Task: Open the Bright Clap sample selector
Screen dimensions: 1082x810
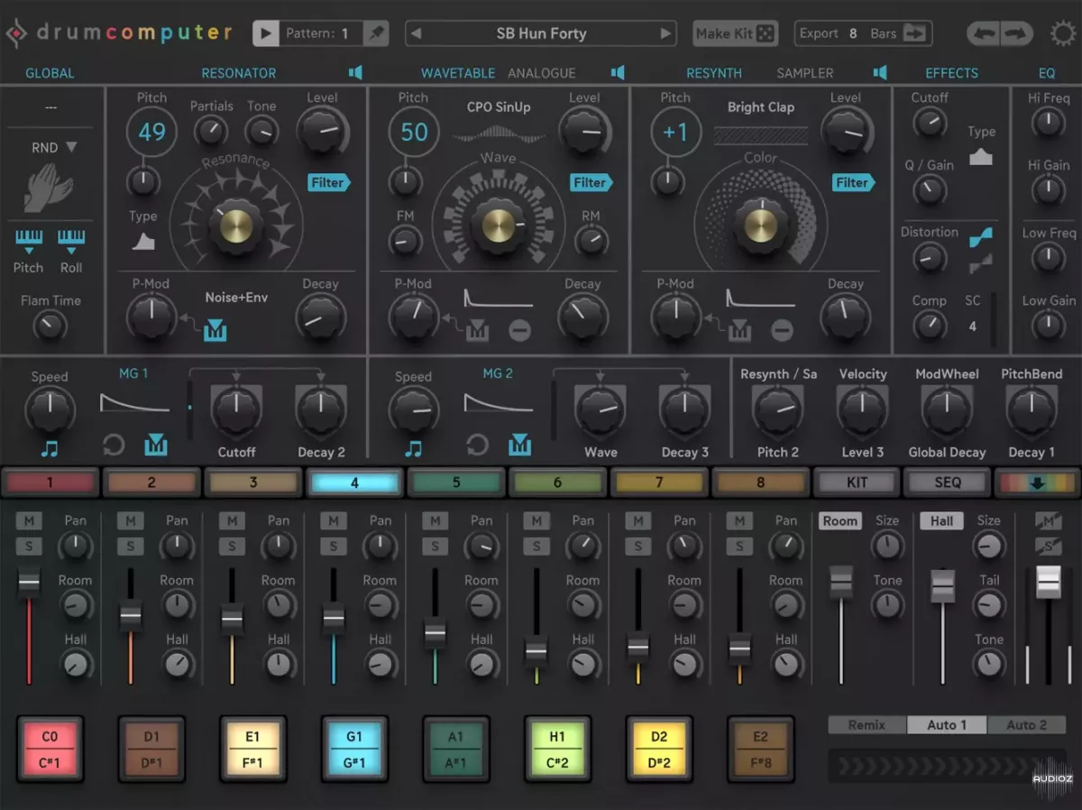Action: pos(761,107)
